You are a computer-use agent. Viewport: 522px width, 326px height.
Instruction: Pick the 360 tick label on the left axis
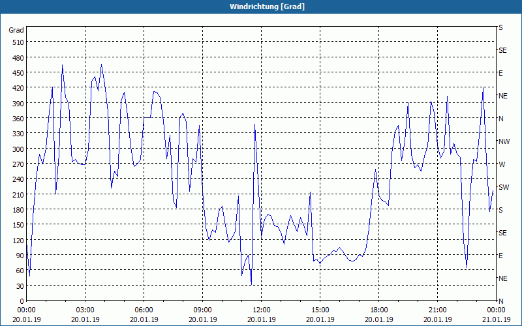[18, 119]
